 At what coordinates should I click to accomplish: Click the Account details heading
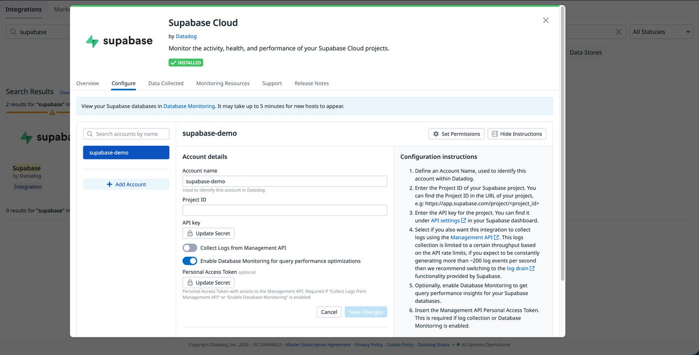click(x=205, y=157)
